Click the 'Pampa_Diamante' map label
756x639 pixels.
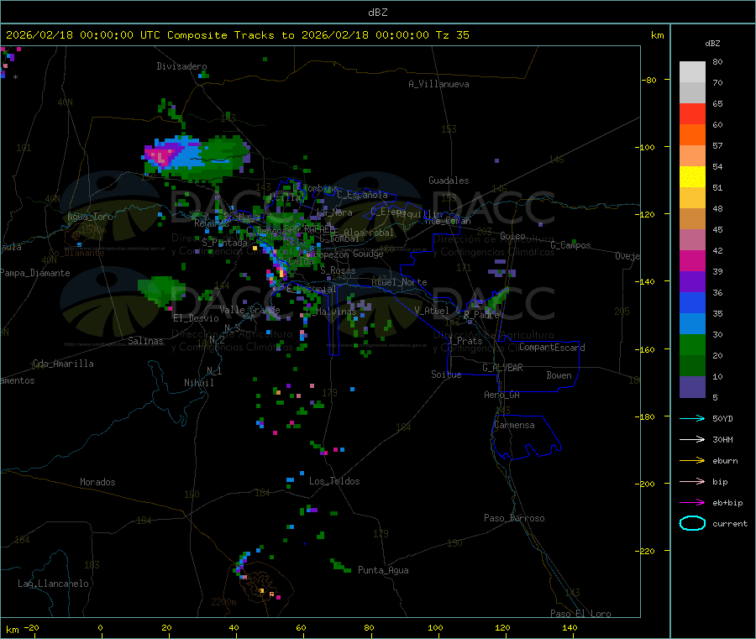click(35, 273)
